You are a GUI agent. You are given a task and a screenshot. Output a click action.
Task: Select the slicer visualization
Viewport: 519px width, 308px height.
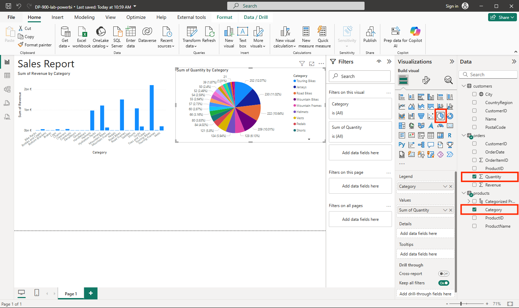(x=421, y=135)
